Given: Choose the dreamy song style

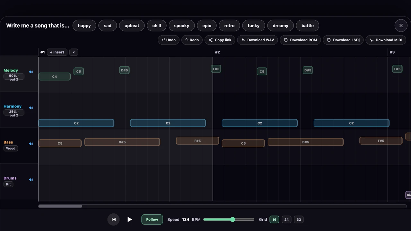Looking at the screenshot, I should click(x=280, y=26).
